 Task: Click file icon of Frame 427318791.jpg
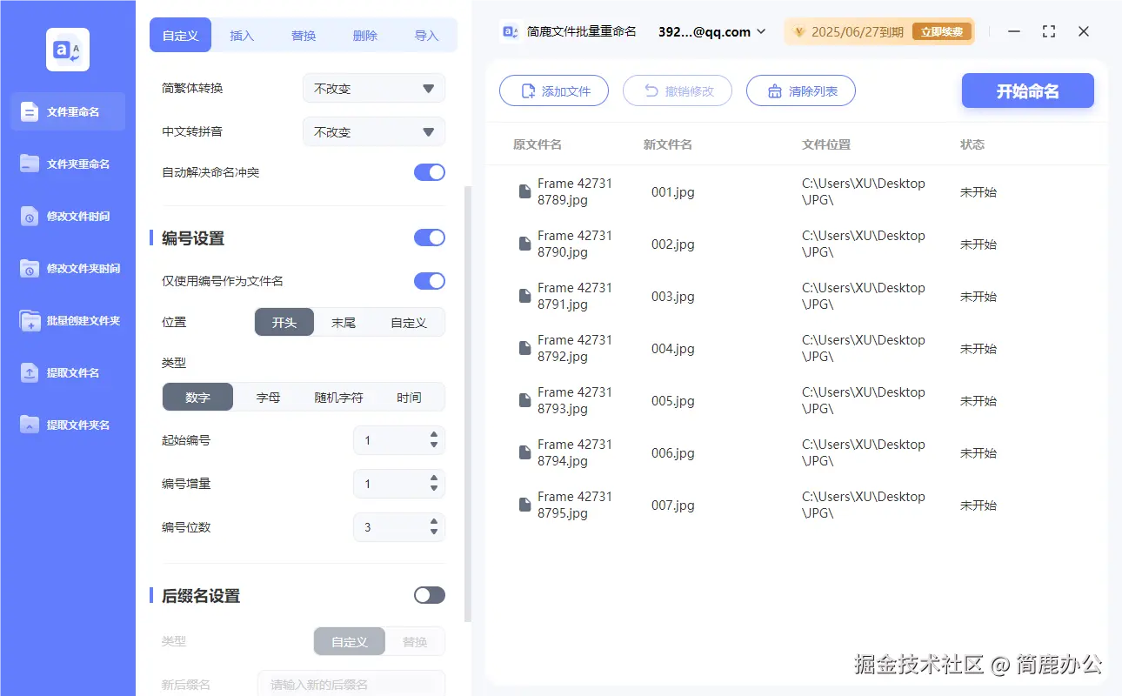pos(524,296)
